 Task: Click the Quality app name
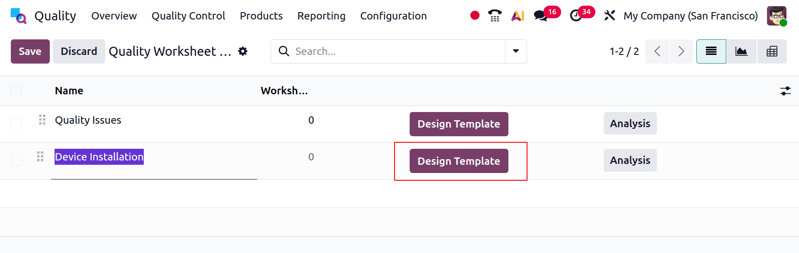(55, 16)
